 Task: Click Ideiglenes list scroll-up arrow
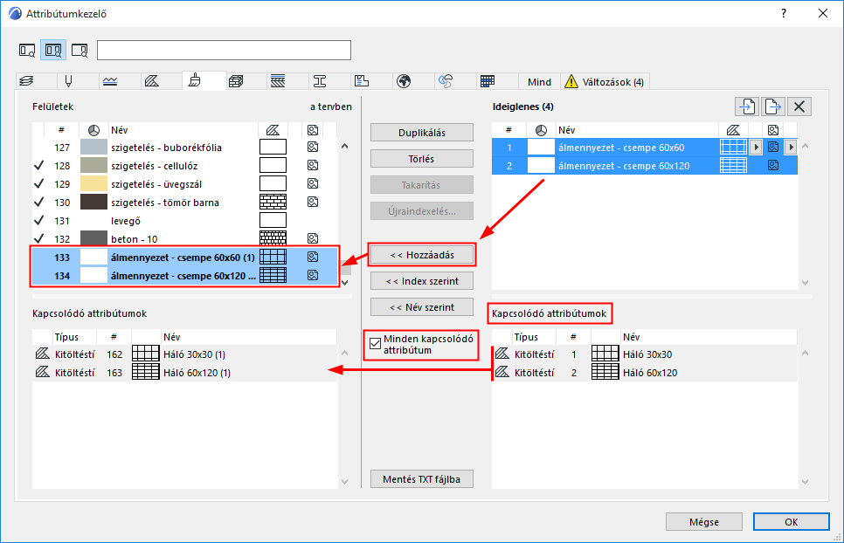806,147
